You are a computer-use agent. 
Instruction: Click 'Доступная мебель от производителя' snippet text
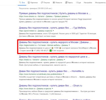(39, 65)
